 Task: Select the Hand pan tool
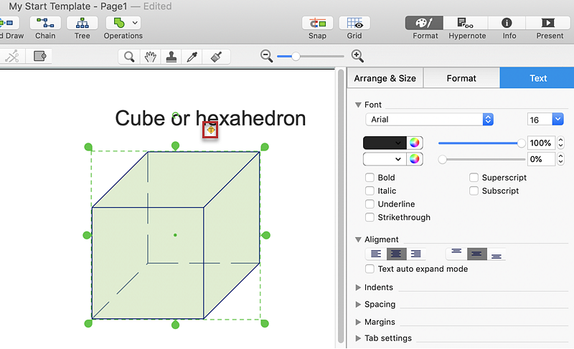(x=150, y=57)
